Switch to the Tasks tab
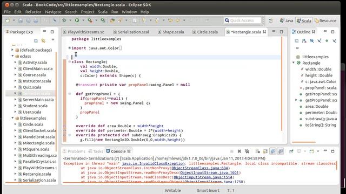 [96, 151]
